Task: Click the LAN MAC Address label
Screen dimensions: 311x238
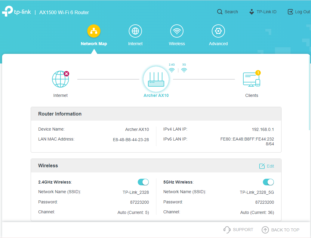Action: click(56, 139)
